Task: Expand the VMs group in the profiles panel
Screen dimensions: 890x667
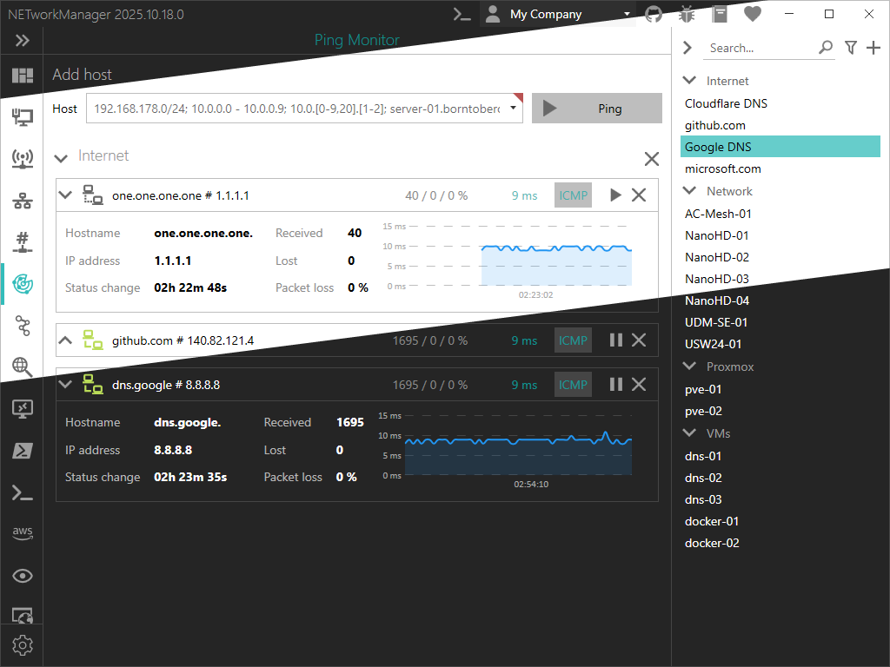Action: click(688, 433)
